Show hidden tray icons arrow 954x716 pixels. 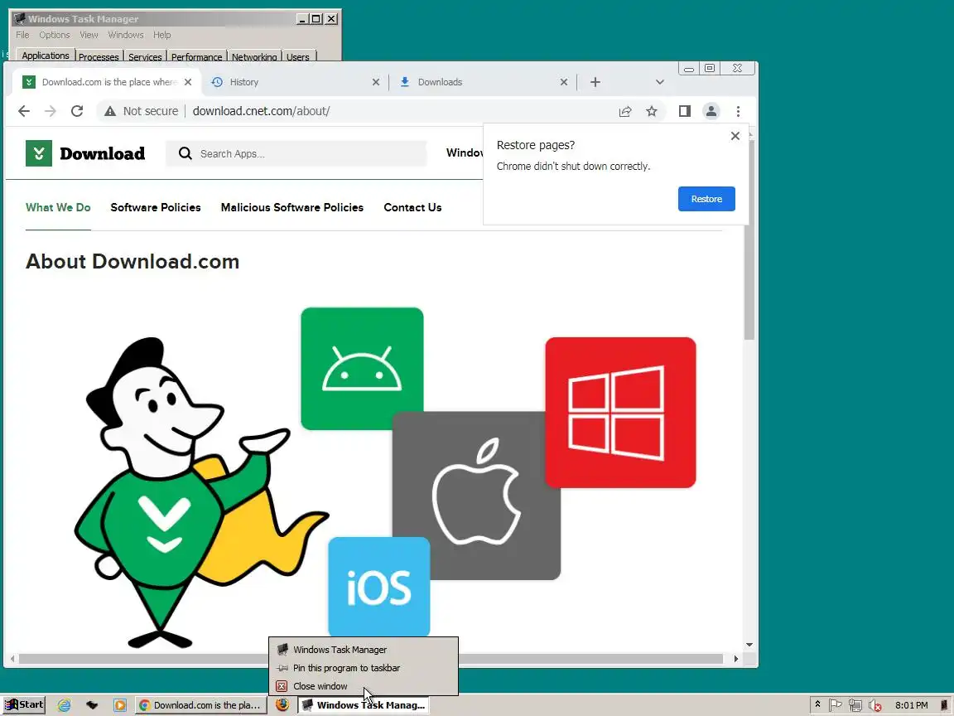(x=817, y=704)
